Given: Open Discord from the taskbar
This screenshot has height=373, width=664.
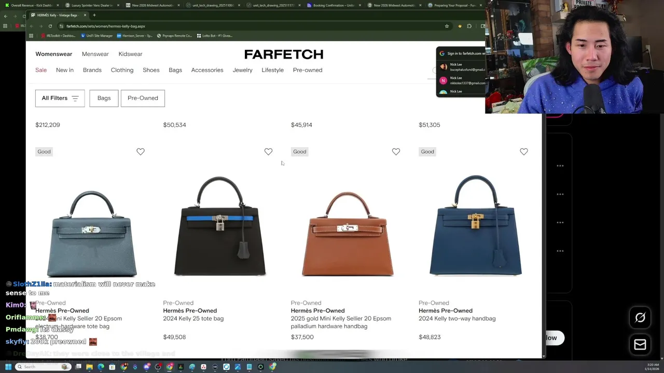Looking at the screenshot, I should click(147, 367).
